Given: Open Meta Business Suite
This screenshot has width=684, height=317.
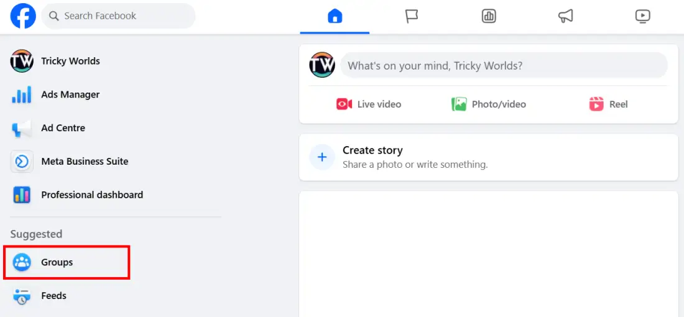Looking at the screenshot, I should pyautogui.click(x=85, y=162).
